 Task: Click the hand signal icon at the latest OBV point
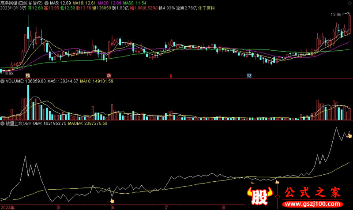[349, 135]
